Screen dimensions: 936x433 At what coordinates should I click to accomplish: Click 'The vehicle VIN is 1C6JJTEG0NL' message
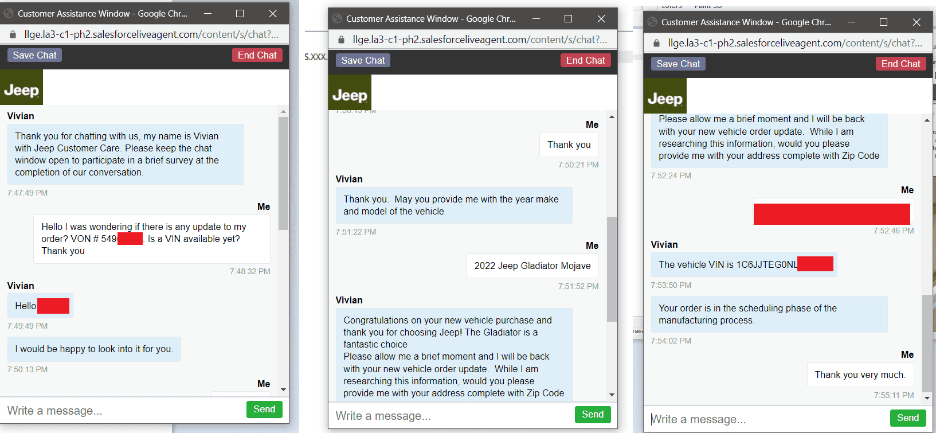pyautogui.click(x=744, y=264)
